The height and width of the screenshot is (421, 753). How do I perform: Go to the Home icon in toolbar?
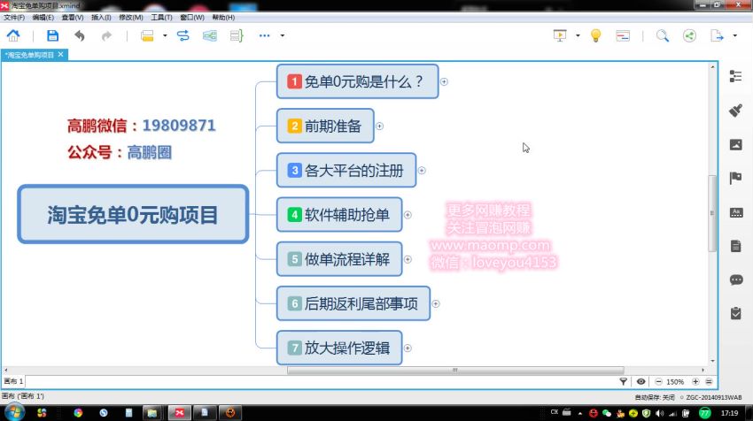pos(13,35)
